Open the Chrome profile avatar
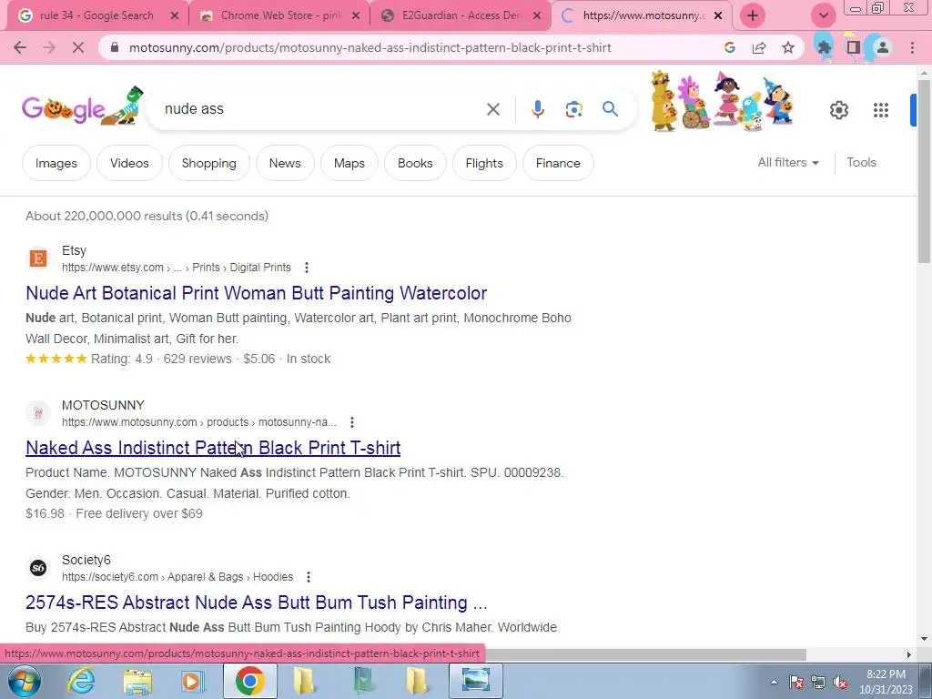Viewport: 932px width, 699px height. tap(883, 47)
